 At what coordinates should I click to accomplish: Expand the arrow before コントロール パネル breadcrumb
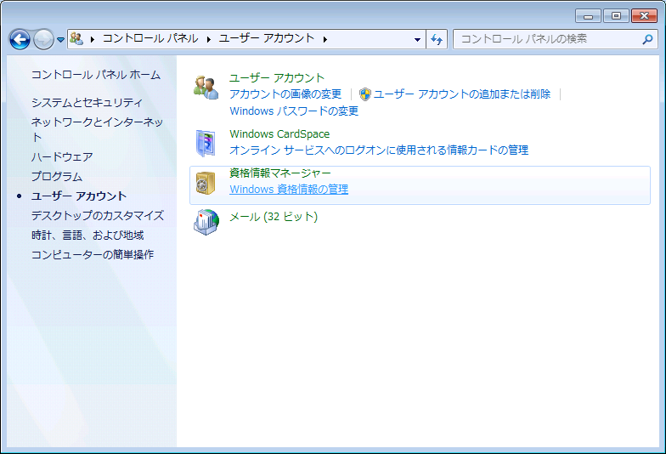click(x=92, y=39)
